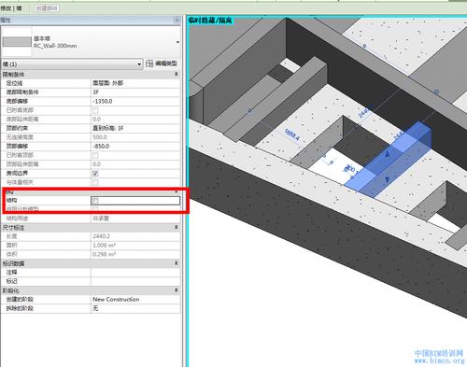This screenshot has height=367, width=467.
Task: Click the 创建部件 button in options bar
Action: click(47, 8)
